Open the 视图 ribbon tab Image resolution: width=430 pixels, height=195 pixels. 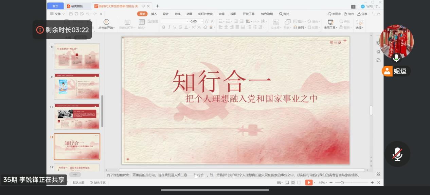click(x=233, y=14)
